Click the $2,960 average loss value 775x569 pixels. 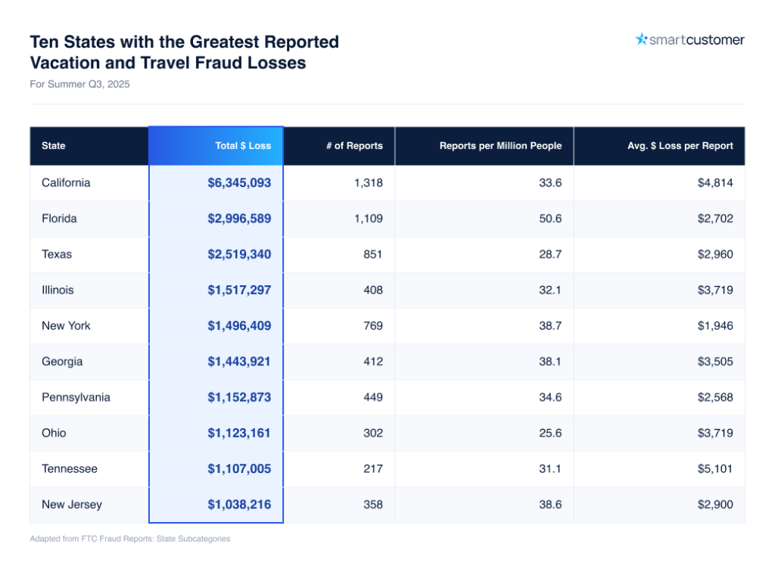[715, 254]
